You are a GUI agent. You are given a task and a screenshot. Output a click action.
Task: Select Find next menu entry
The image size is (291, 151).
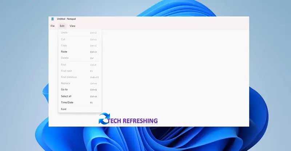pos(80,71)
